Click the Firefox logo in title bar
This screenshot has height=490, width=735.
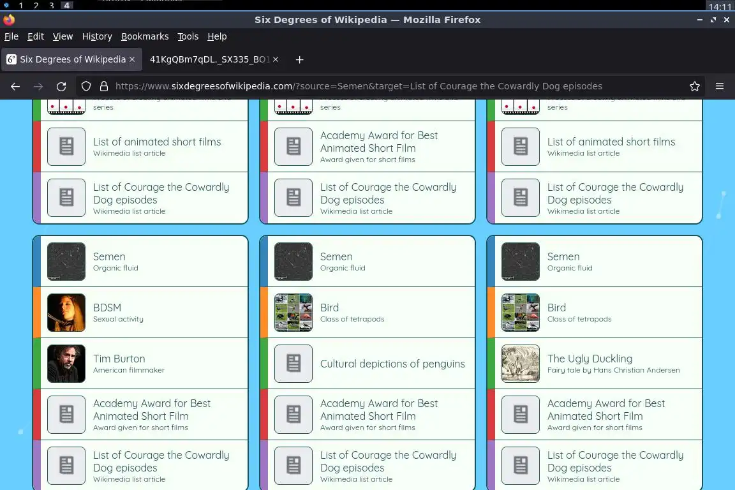pyautogui.click(x=9, y=20)
